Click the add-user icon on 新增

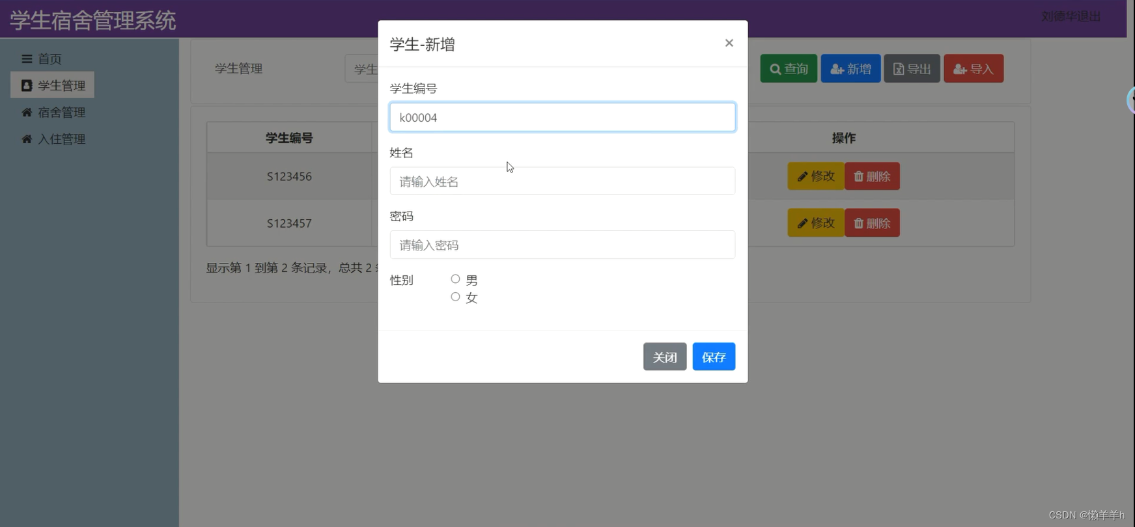837,69
